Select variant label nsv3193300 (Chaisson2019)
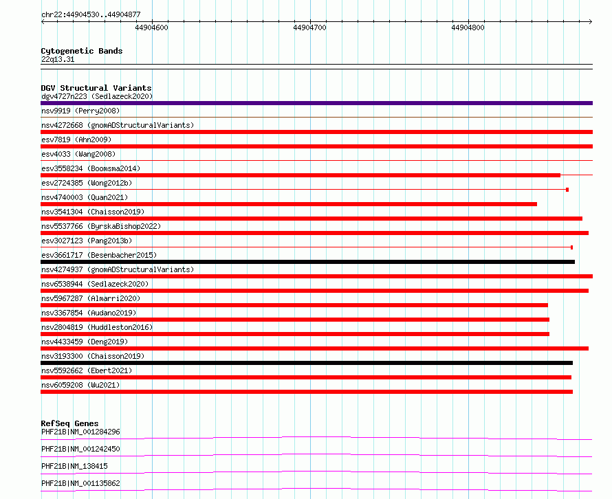 pos(93,356)
